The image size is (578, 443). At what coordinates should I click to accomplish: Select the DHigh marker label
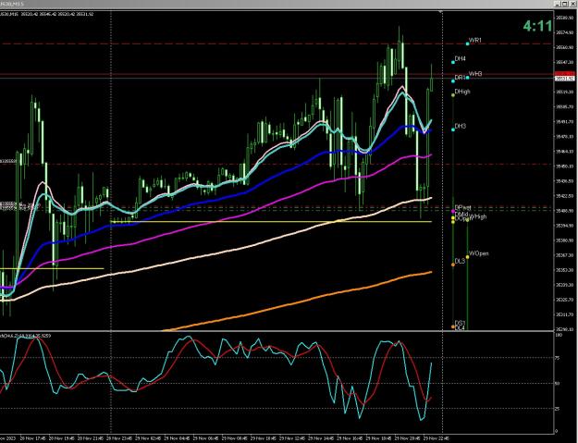tap(462, 92)
